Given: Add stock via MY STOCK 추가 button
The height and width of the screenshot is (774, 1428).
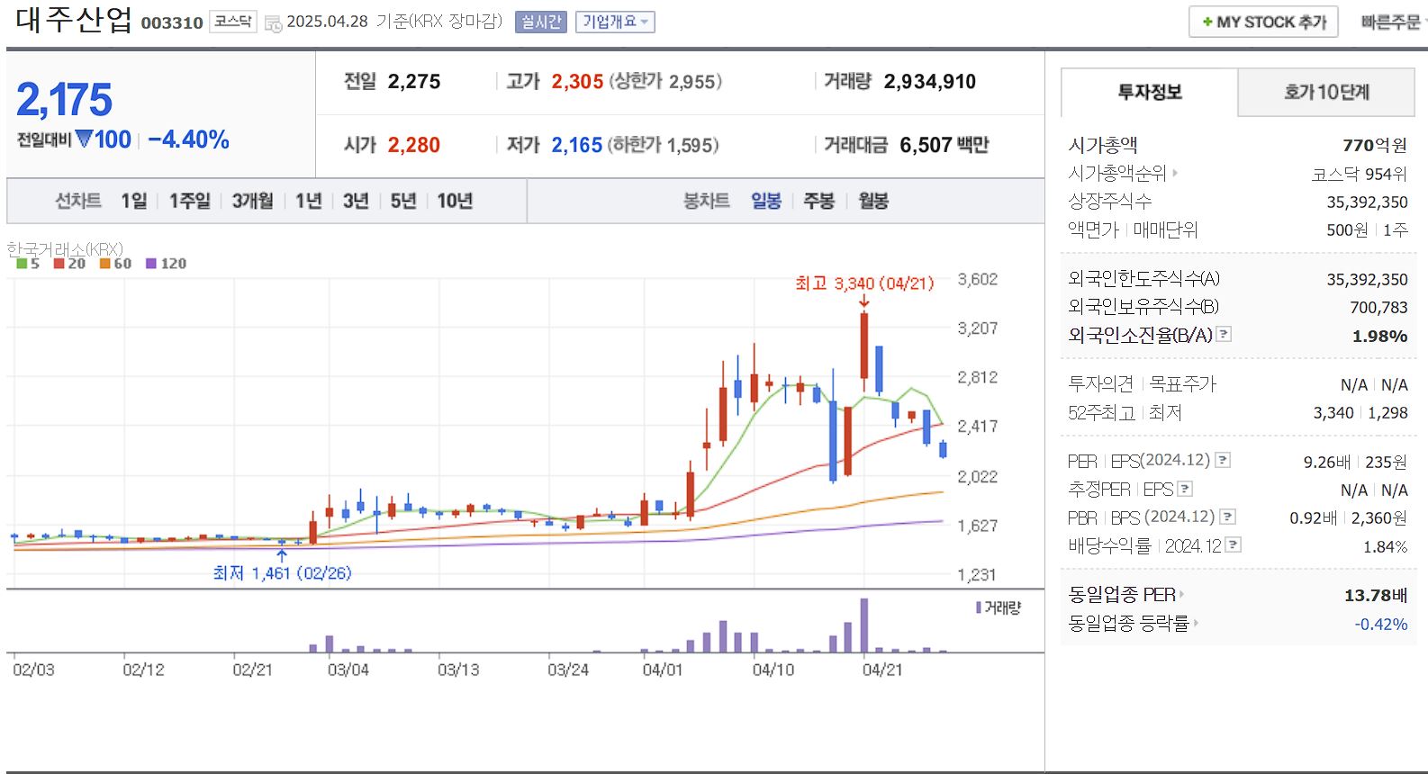Looking at the screenshot, I should (1264, 22).
